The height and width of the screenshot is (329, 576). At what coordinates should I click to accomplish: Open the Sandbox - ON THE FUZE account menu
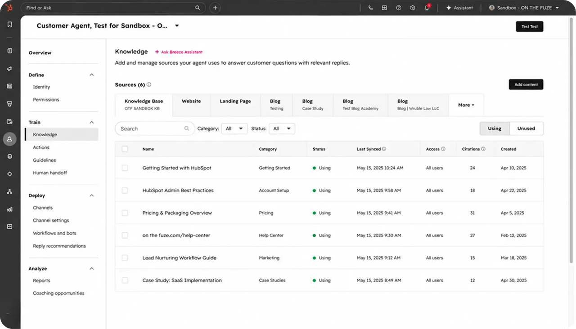click(524, 8)
